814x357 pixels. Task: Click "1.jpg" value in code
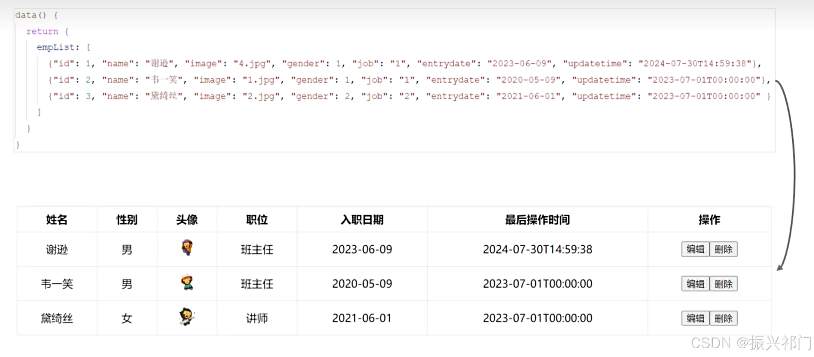coord(261,80)
